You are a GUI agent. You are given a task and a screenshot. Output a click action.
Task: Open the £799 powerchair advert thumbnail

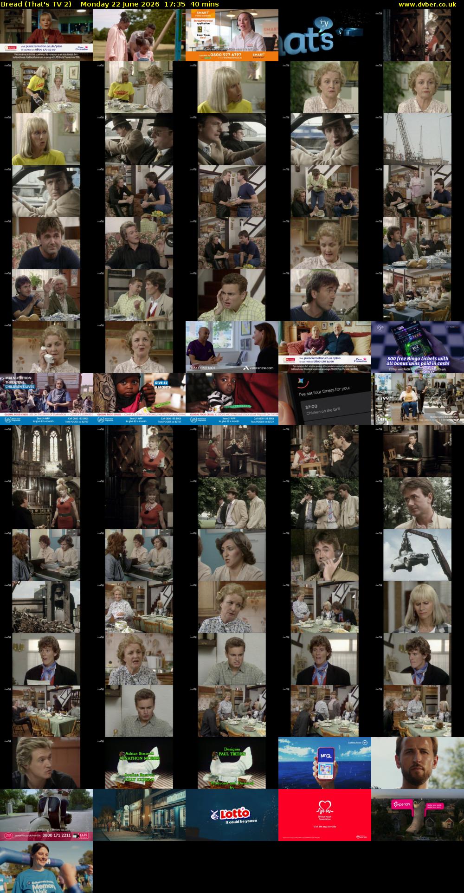[418, 399]
